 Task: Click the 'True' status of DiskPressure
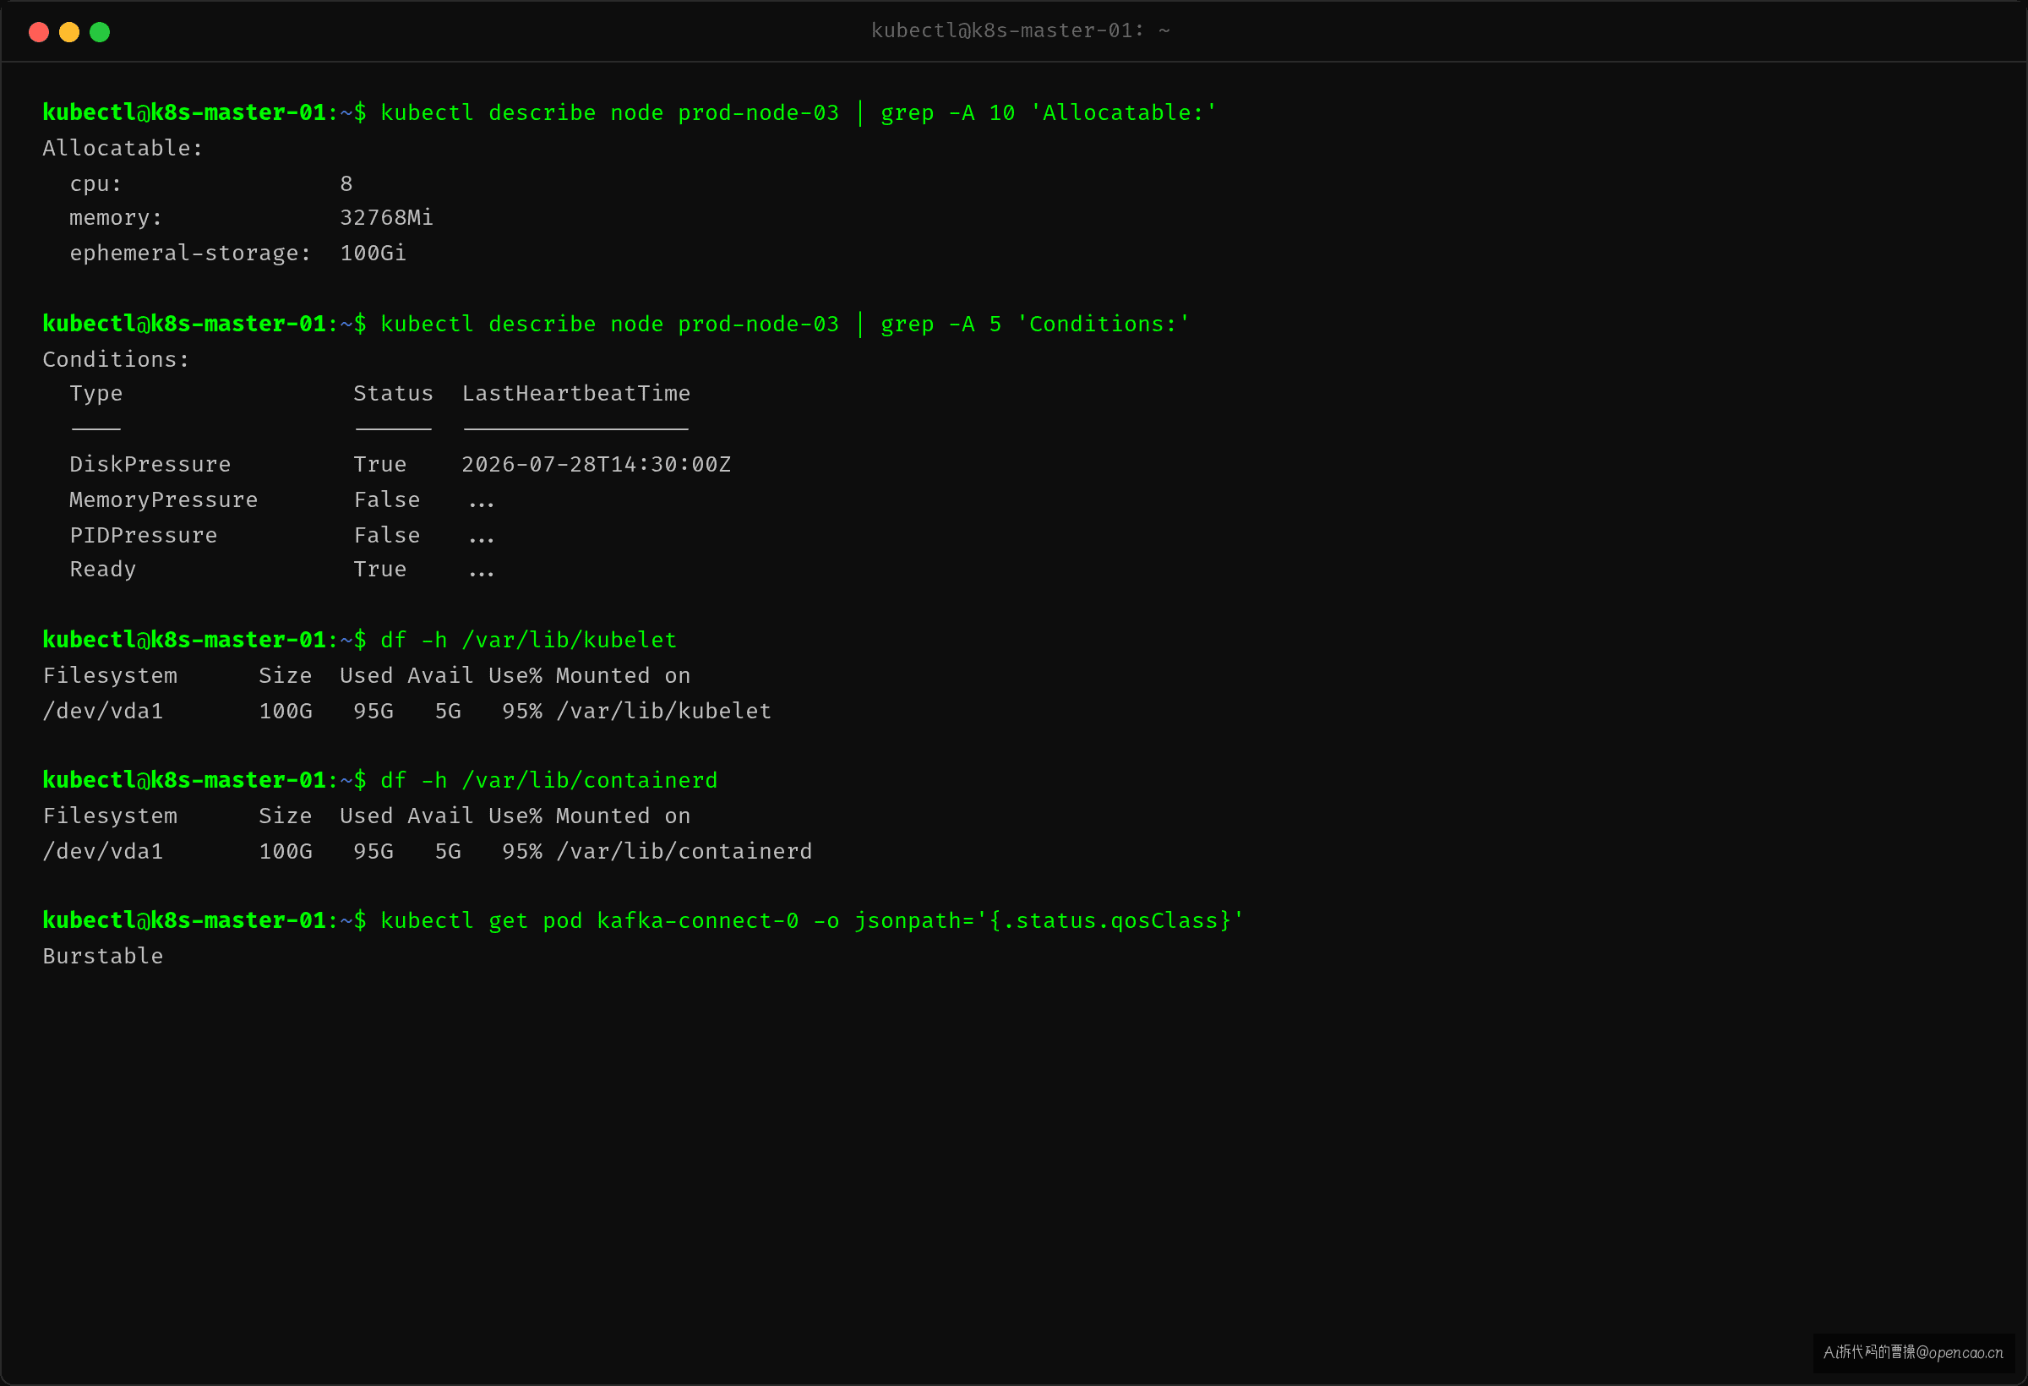click(x=379, y=464)
